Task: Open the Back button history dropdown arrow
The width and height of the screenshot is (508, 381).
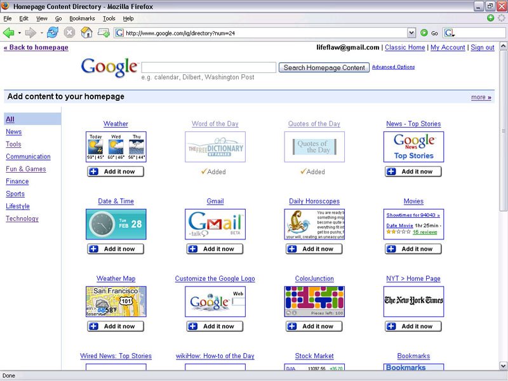Action: point(20,33)
